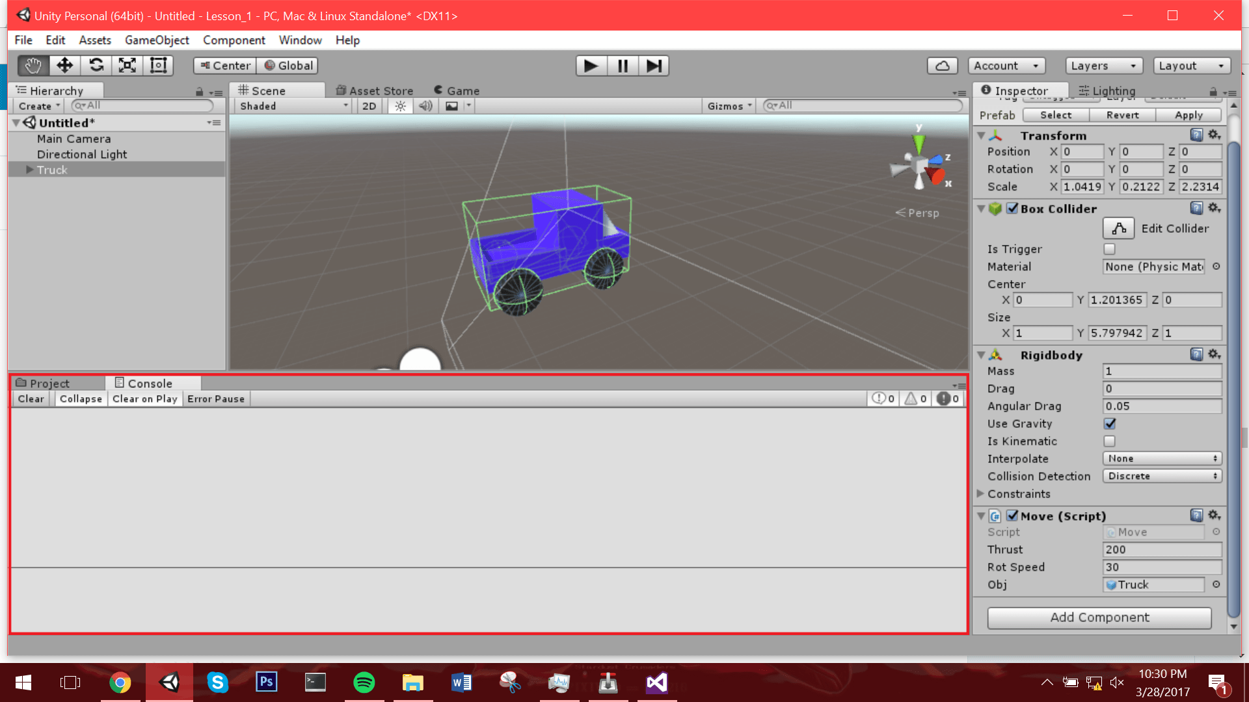Select the Move tool icon
Viewport: 1249px width, 702px height.
coord(64,66)
